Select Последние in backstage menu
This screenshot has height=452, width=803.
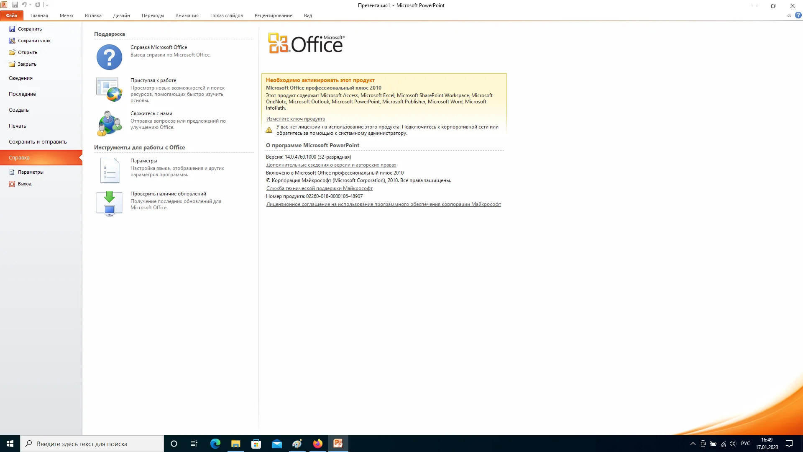[x=41, y=94]
